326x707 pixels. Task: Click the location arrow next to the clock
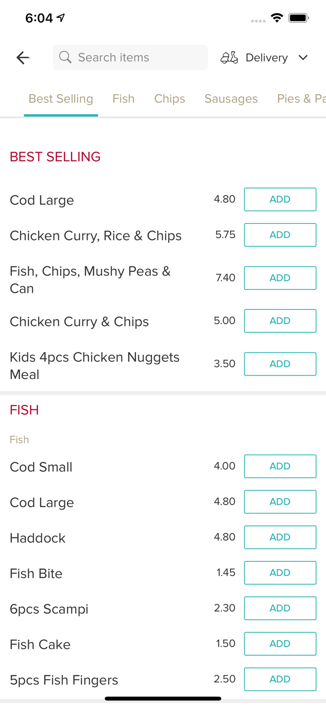(60, 16)
